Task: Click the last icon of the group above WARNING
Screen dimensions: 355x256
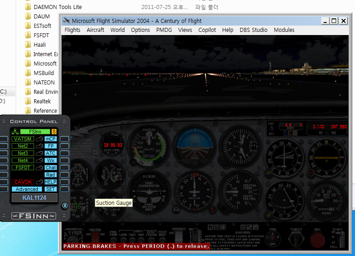Action: [x=256, y=227]
